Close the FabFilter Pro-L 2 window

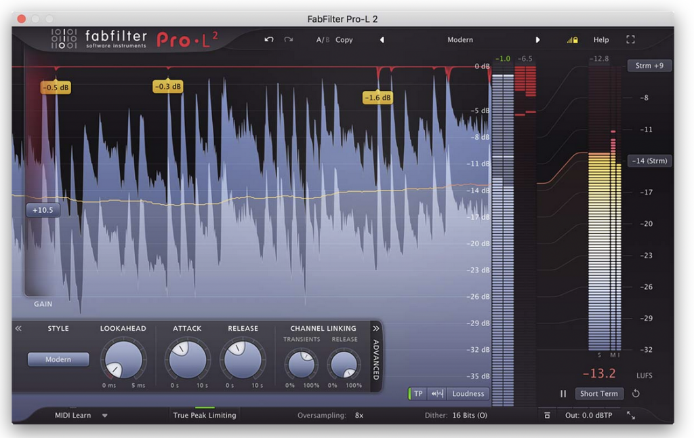21,18
